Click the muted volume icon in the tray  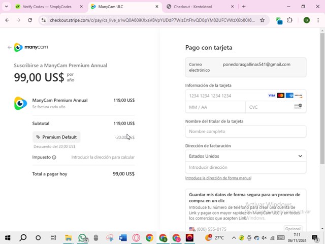click(x=264, y=238)
